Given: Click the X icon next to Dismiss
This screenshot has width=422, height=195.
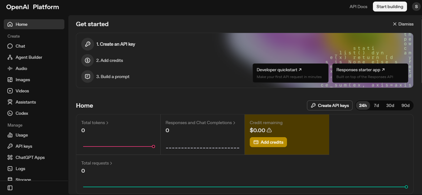Looking at the screenshot, I should 395,24.
